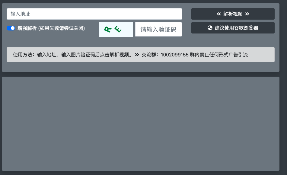Click double-arrow icon in usage instructions bar
The height and width of the screenshot is (175, 287).
[x=137, y=55]
